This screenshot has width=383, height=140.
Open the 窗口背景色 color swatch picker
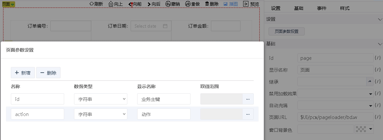point(364,129)
